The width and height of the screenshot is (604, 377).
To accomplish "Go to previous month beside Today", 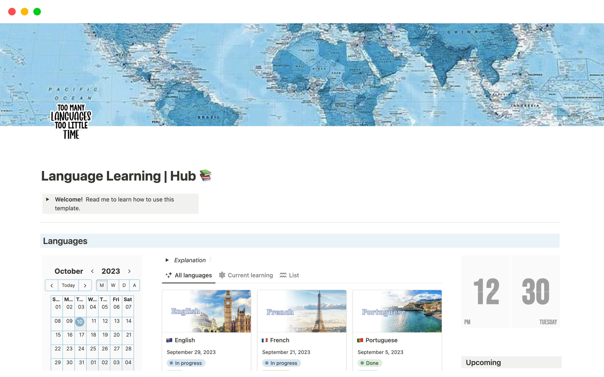I will (52, 285).
